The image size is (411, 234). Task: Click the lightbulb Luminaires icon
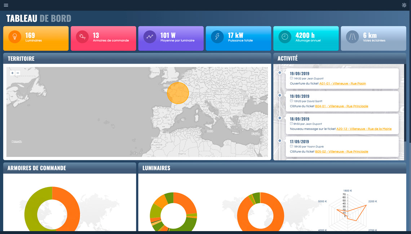pos(15,37)
